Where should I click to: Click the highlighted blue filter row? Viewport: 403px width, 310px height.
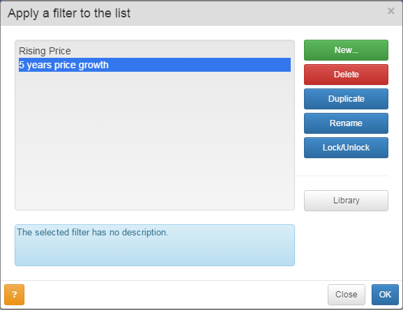coord(155,65)
